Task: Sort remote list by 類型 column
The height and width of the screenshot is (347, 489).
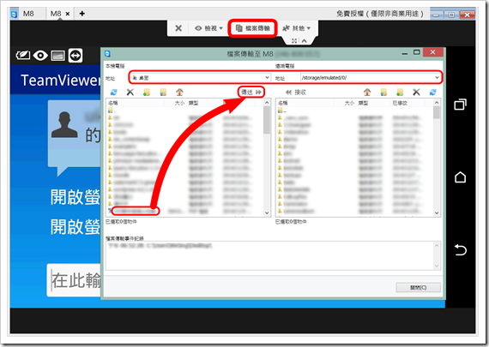Action: (x=373, y=103)
